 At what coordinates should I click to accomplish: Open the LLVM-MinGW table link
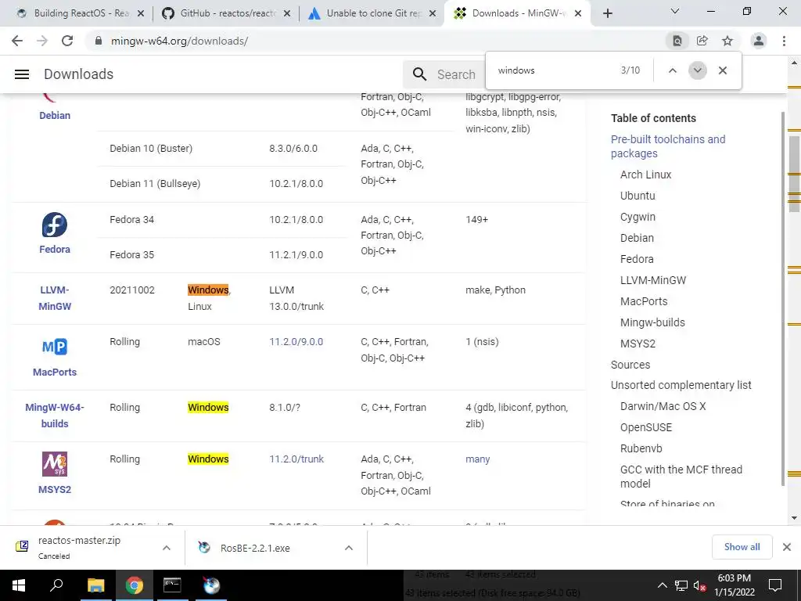tap(55, 298)
